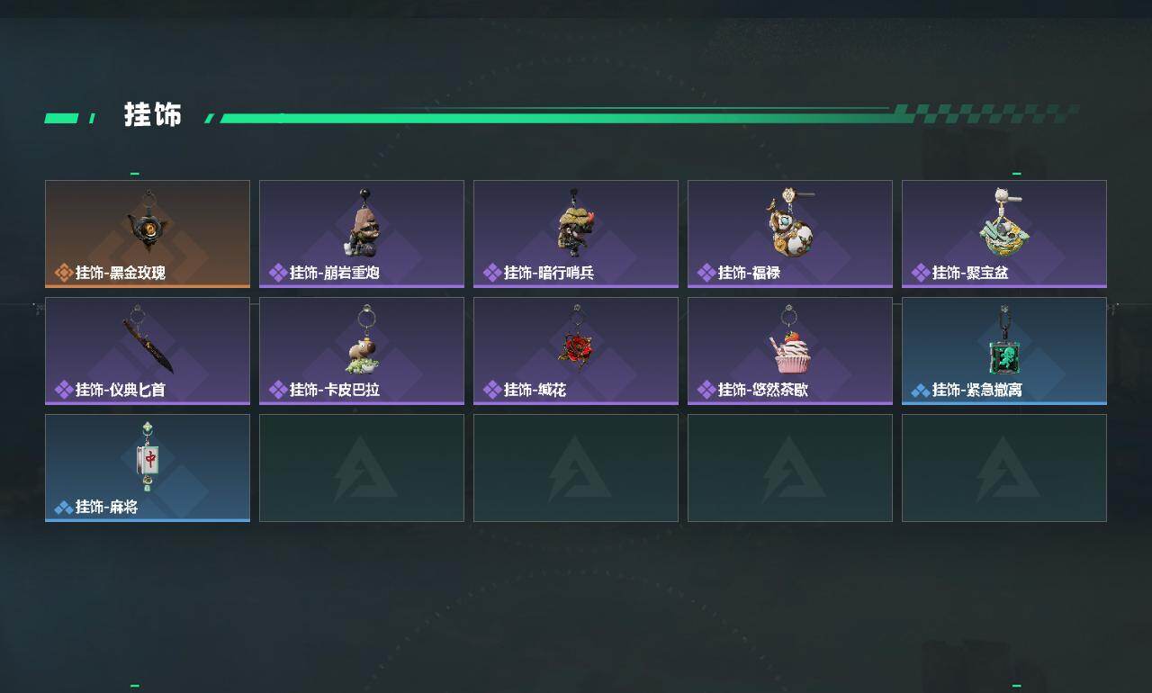Select the 仪典匕首 dagger charm icon
The width and height of the screenshot is (1152, 693).
(148, 339)
